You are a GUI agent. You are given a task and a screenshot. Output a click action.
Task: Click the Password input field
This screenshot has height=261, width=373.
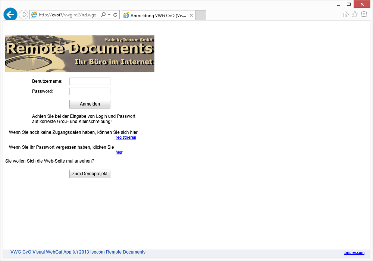[x=90, y=91]
